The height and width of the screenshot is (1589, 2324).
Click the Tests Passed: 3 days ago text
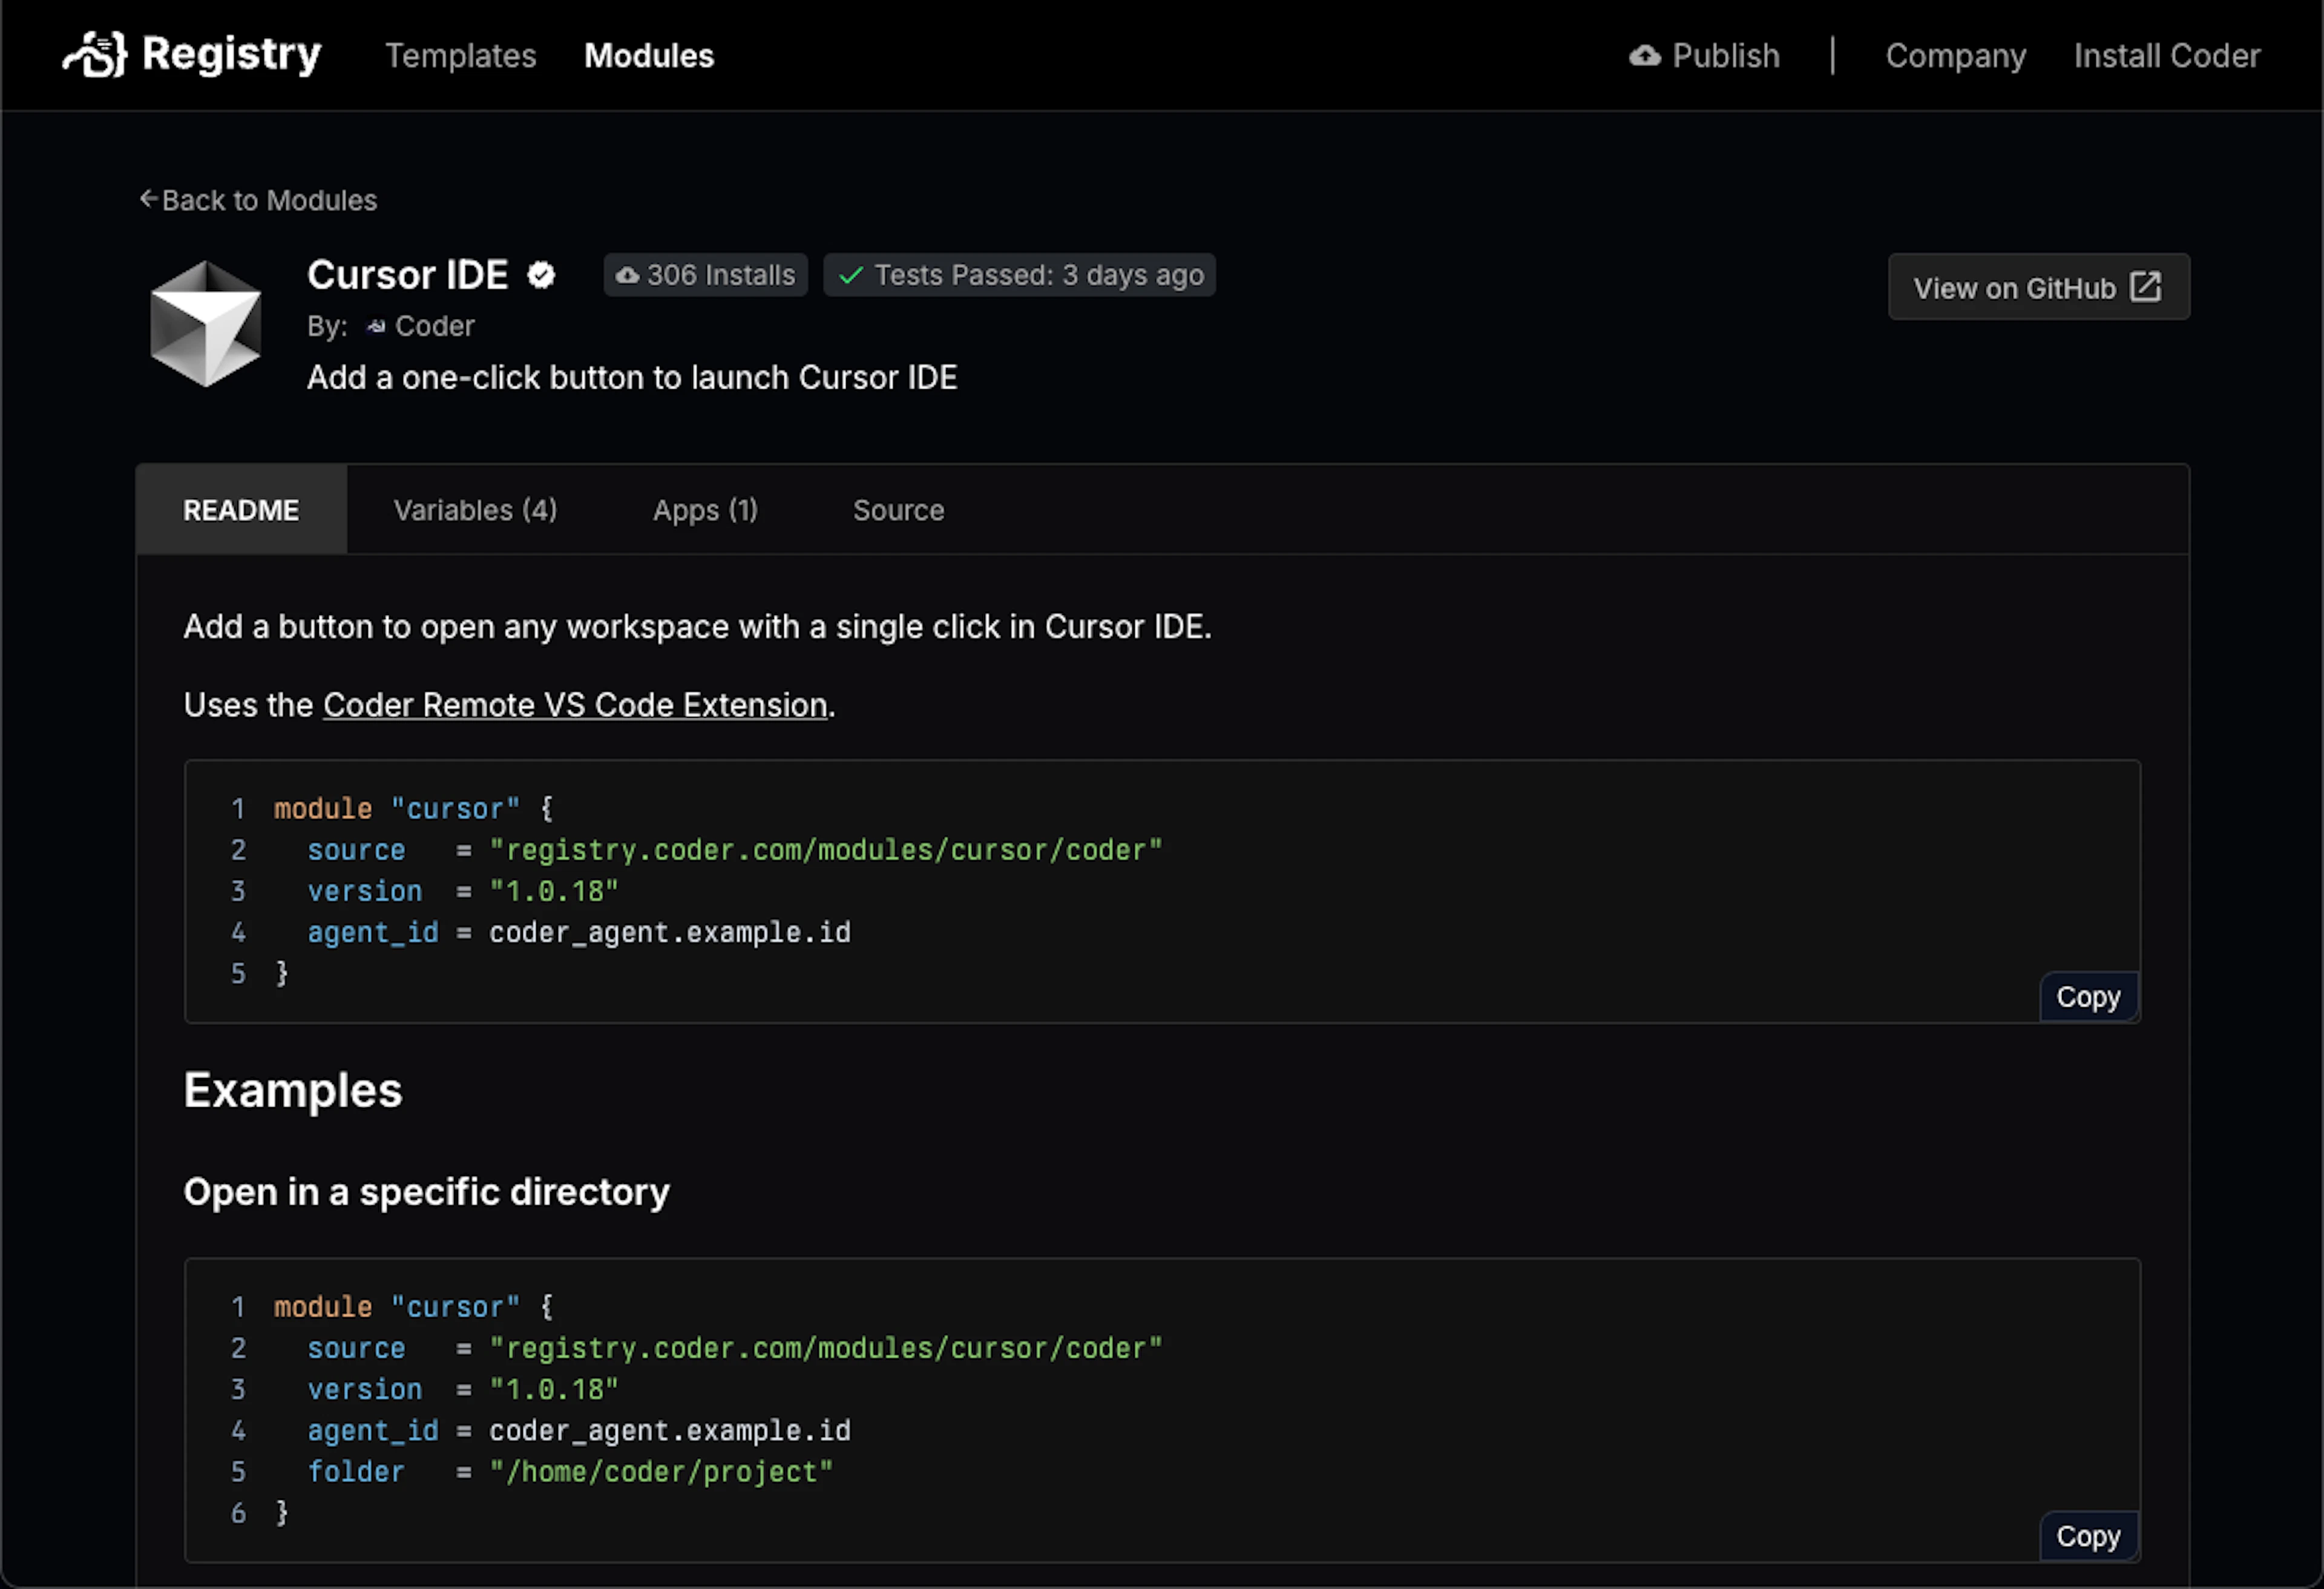click(x=1039, y=275)
